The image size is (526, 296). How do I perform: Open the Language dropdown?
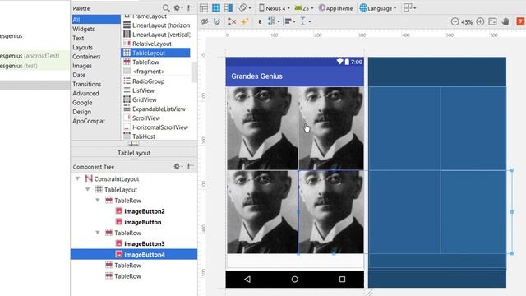[378, 8]
